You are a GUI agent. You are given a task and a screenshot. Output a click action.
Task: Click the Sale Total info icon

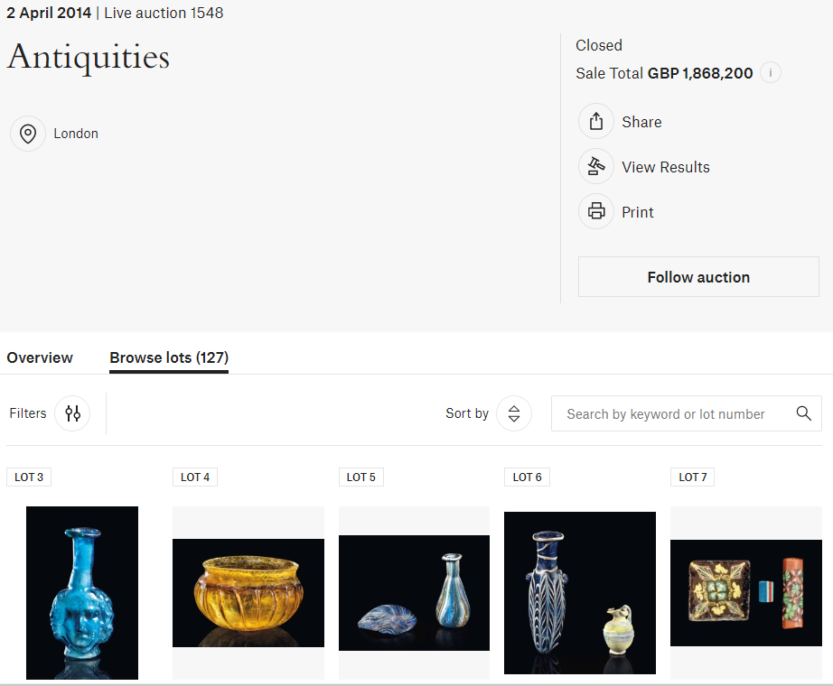tap(771, 73)
